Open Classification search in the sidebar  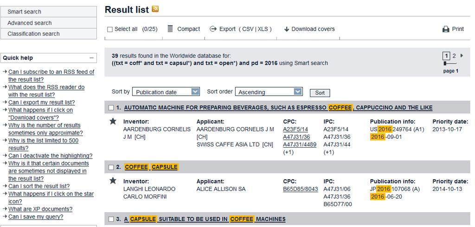(x=48, y=33)
